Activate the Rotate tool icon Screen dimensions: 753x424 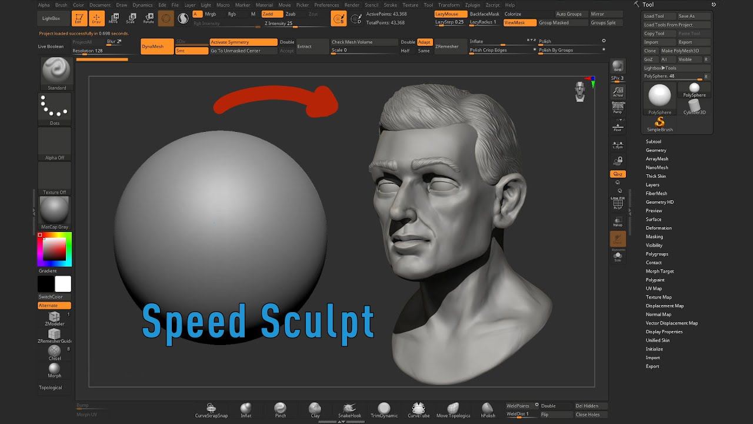pos(149,18)
